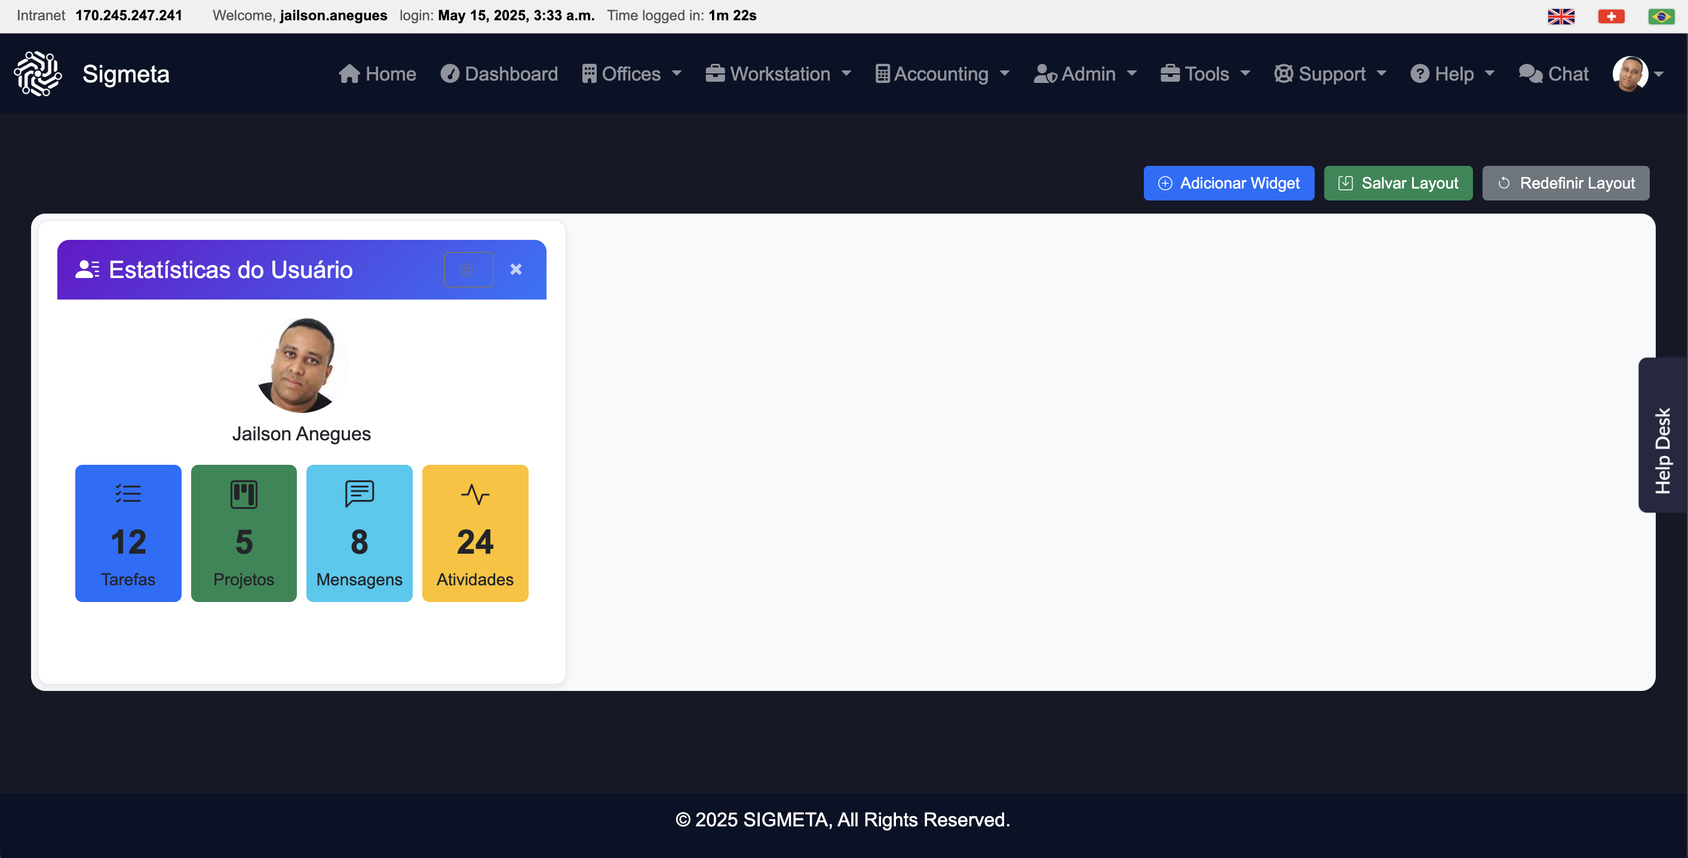Image resolution: width=1688 pixels, height=858 pixels.
Task: Click the Redefinir Layout button
Action: 1565,183
